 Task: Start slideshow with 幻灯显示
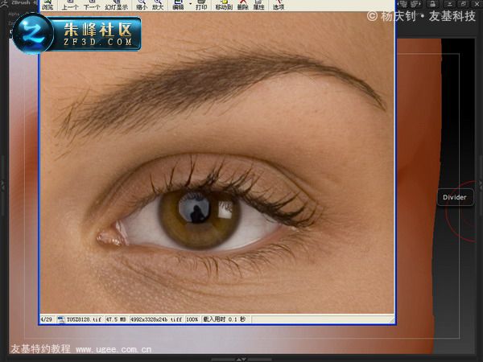117,5
